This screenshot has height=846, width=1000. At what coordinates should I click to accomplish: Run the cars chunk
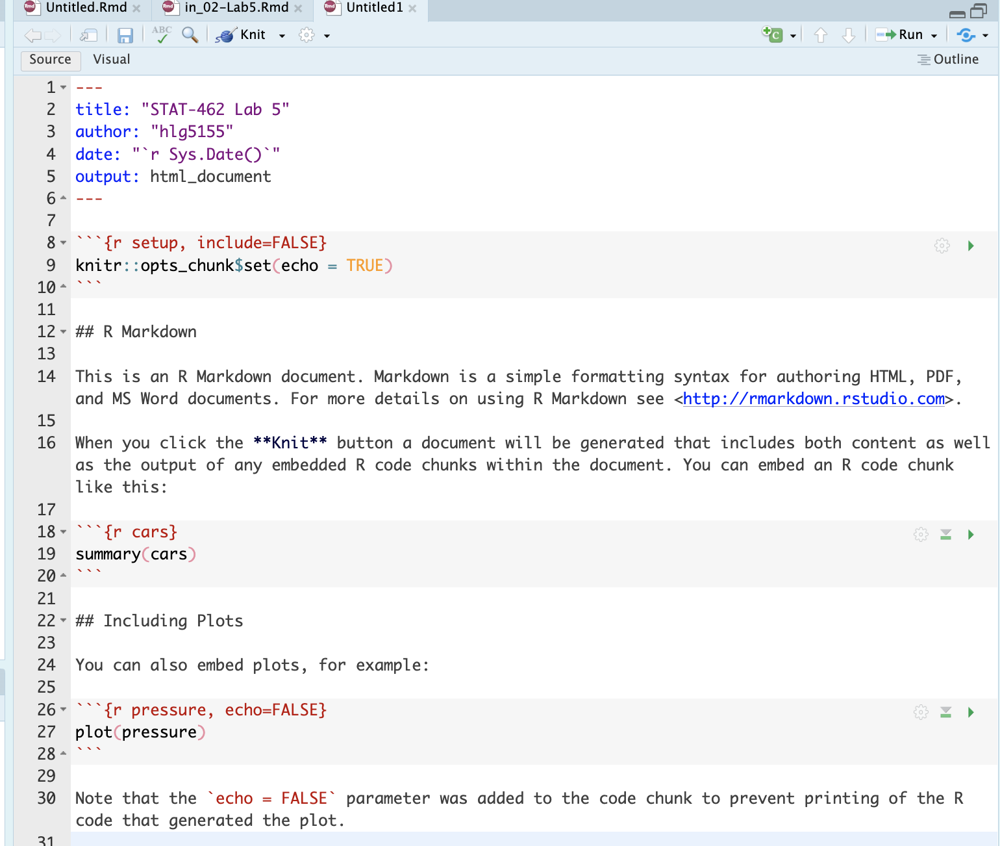pos(971,535)
